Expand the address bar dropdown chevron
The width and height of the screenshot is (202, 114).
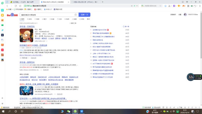tap(137, 6)
